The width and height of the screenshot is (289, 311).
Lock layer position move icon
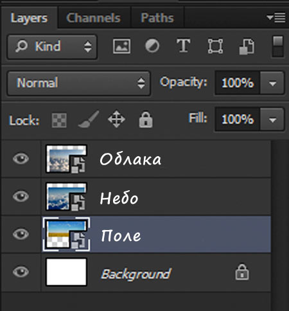116,119
